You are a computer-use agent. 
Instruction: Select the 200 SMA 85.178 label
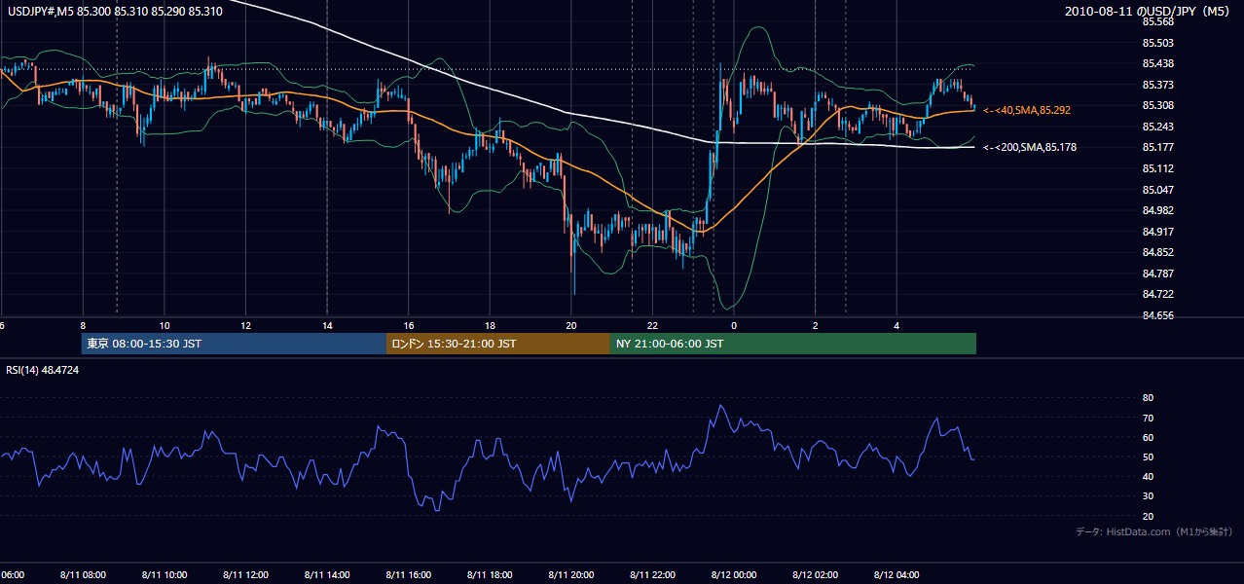1029,147
